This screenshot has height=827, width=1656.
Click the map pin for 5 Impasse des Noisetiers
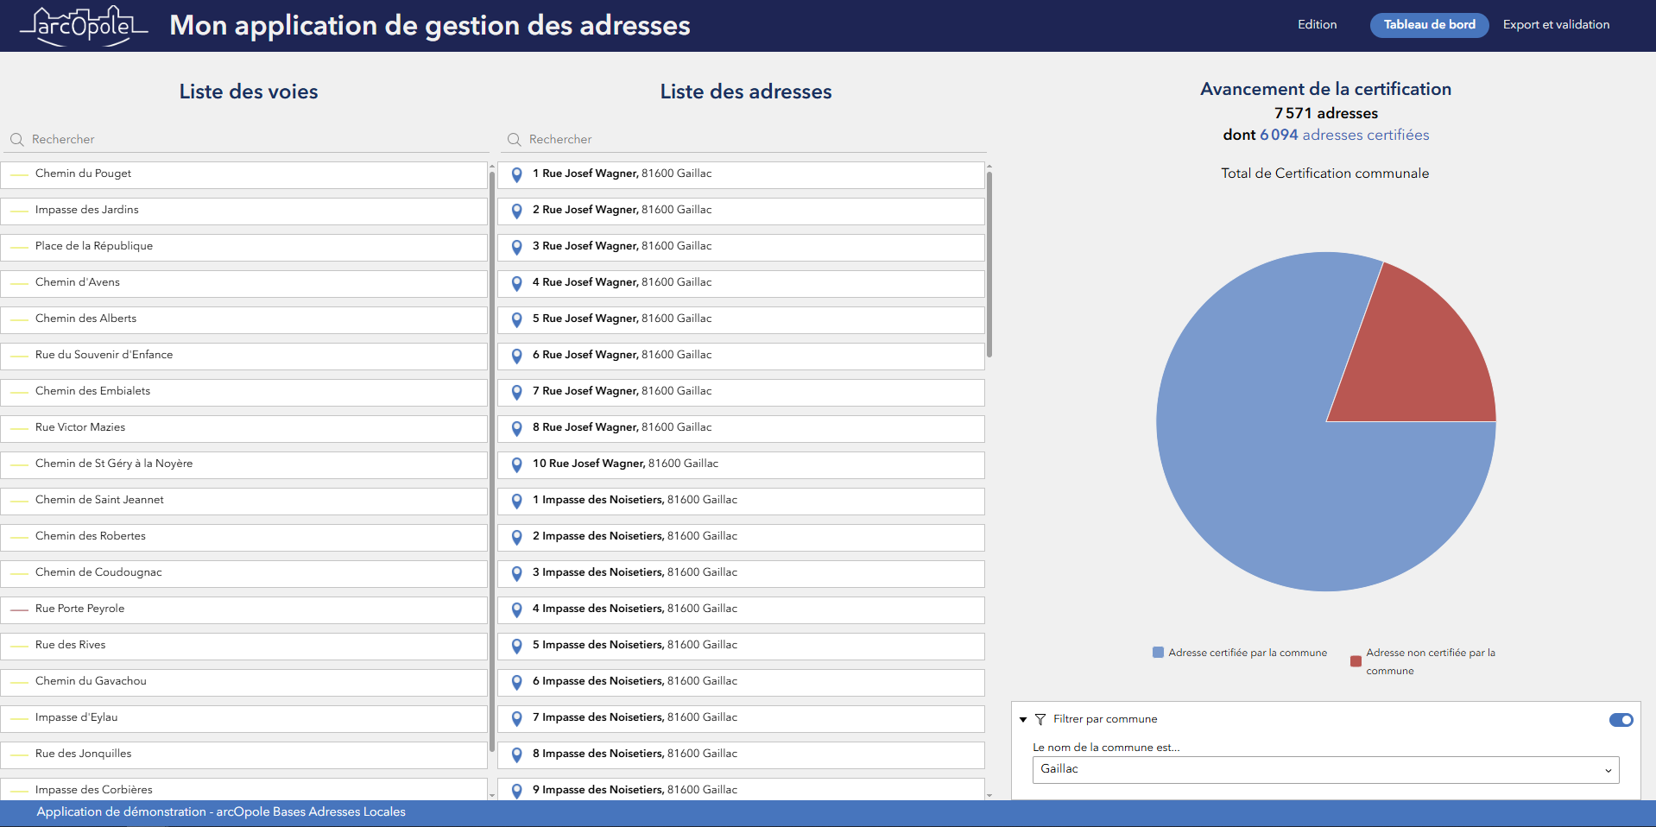tap(517, 646)
